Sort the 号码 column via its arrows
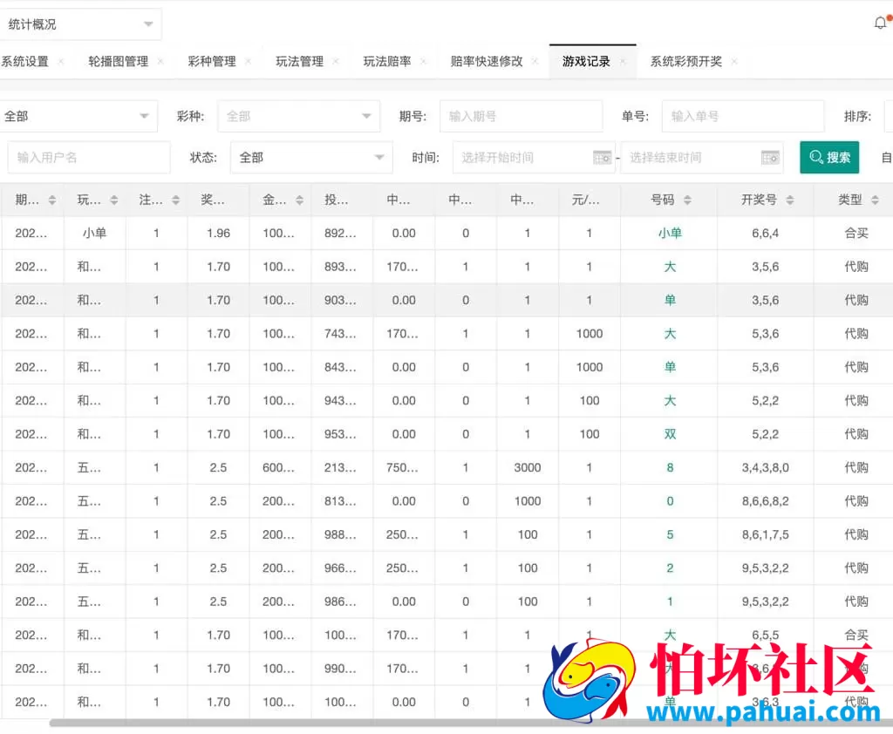The height and width of the screenshot is (734, 893). coord(689,200)
